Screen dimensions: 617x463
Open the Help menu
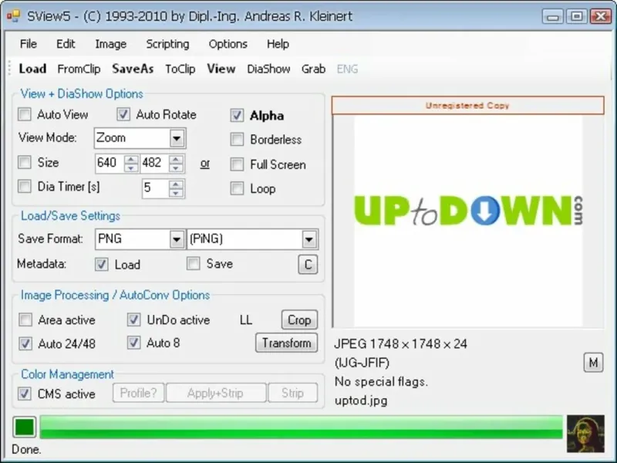[278, 44]
